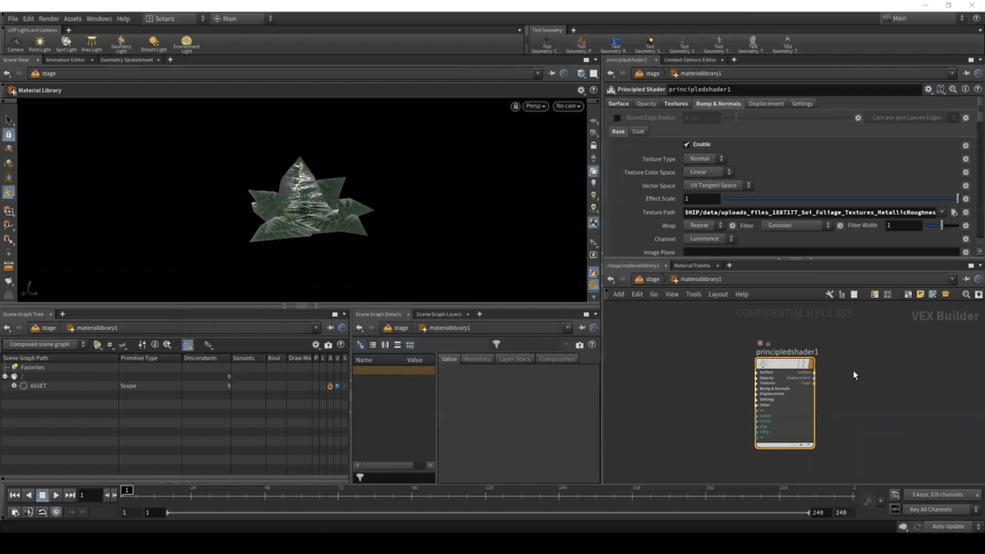This screenshot has width=985, height=554.
Task: Open the parameter gear menu for principledshader1
Action: tap(928, 89)
